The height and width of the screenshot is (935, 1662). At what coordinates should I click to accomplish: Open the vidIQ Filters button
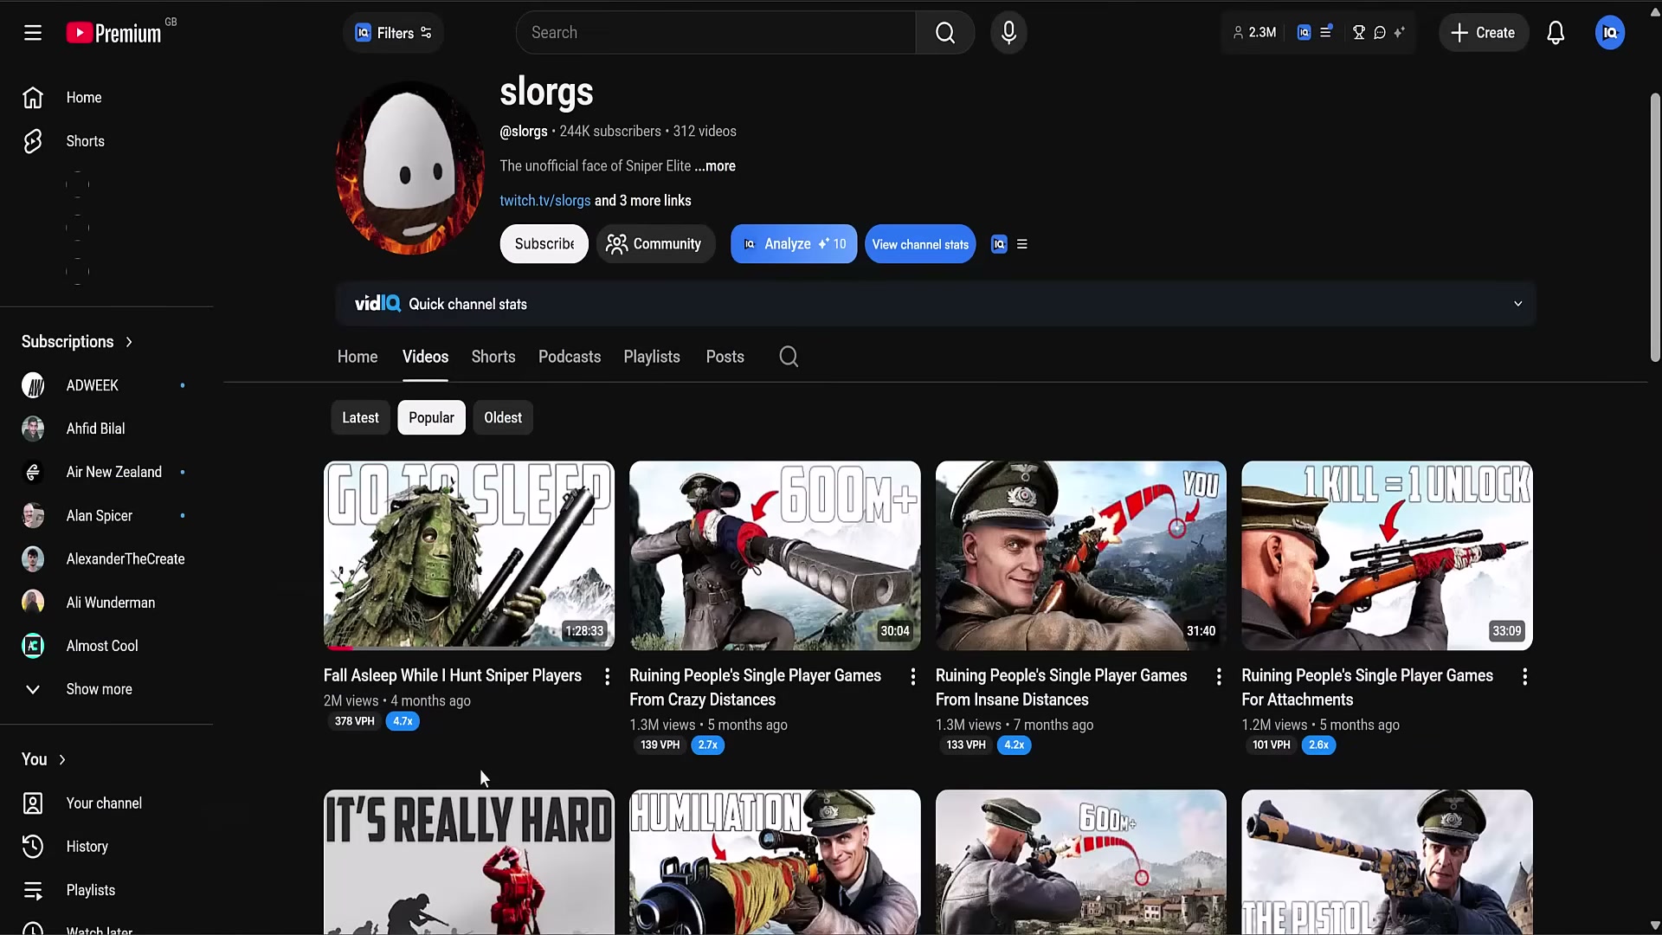click(394, 33)
